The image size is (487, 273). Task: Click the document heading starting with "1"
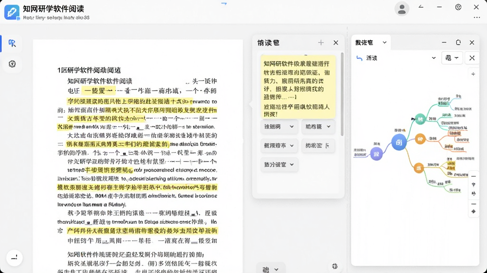click(89, 70)
